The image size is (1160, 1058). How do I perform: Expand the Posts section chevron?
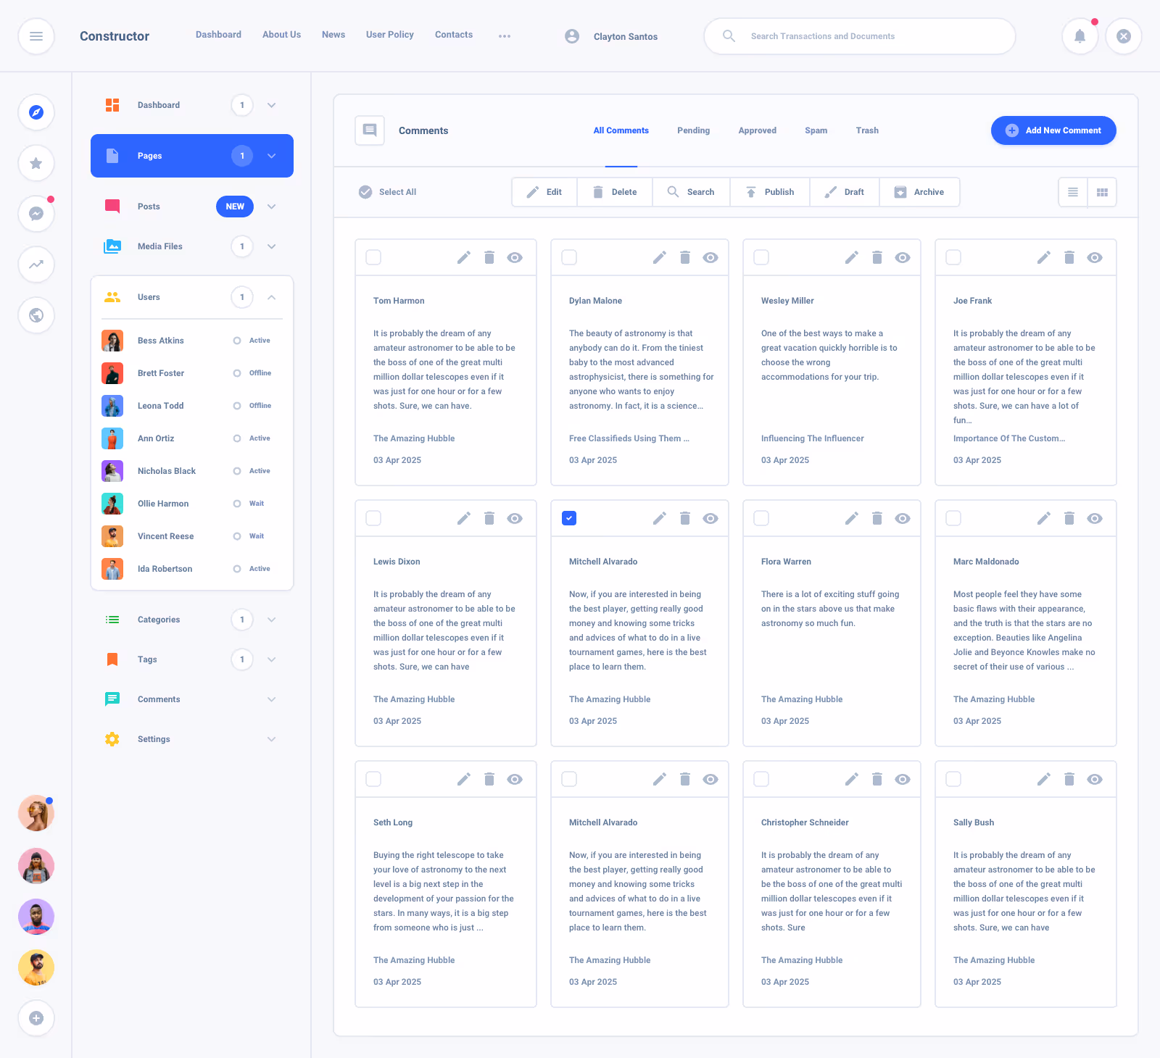click(x=271, y=207)
